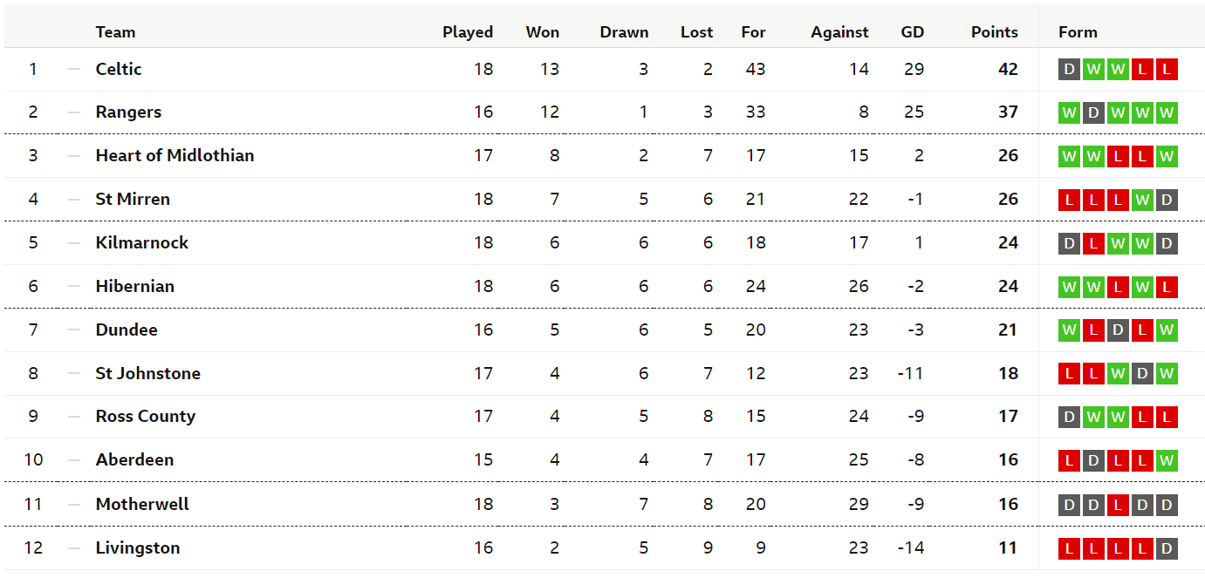Click Celtic's last form badge, the red L
1205x578 pixels.
(1167, 69)
